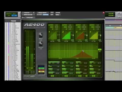Open the factory default preset dropdown
This screenshot has width=122, height=92.
[43, 13]
